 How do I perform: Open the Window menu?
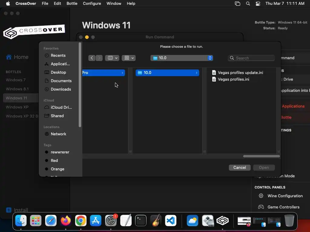pyautogui.click(x=114, y=4)
